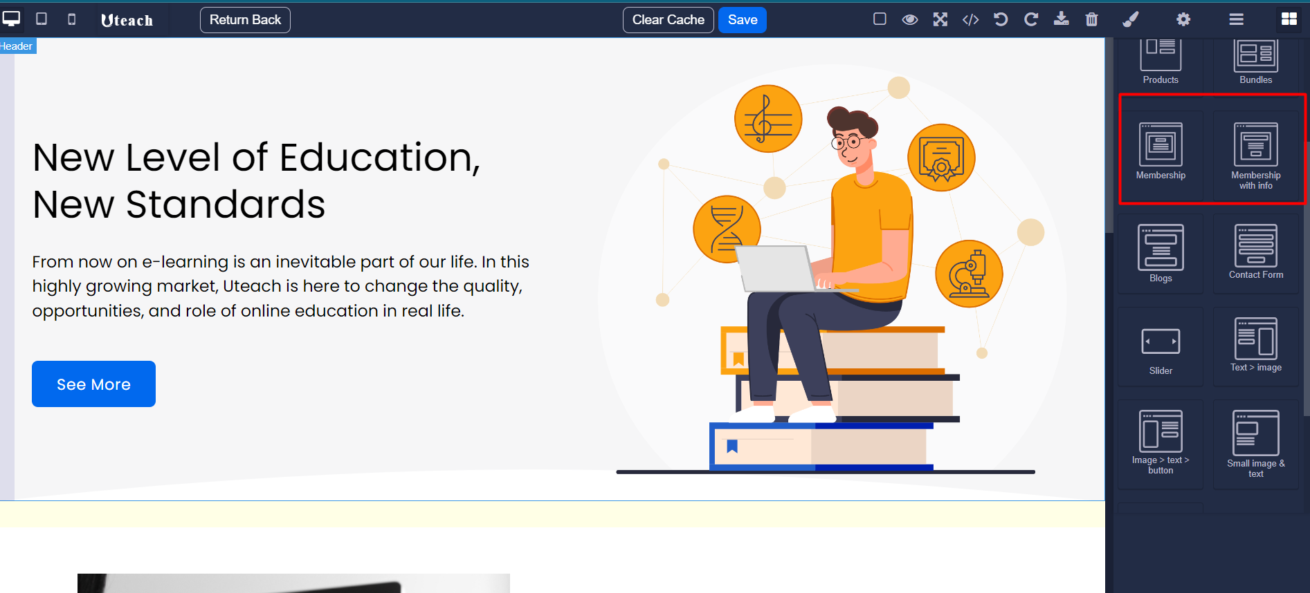Redo the last change
This screenshot has height=593, width=1310.
tap(1031, 19)
